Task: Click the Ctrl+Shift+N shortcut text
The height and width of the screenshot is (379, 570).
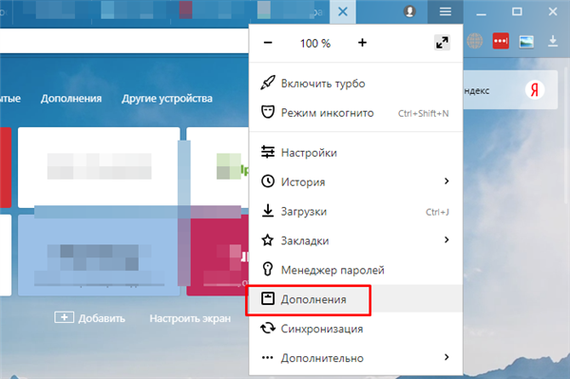Action: [423, 113]
